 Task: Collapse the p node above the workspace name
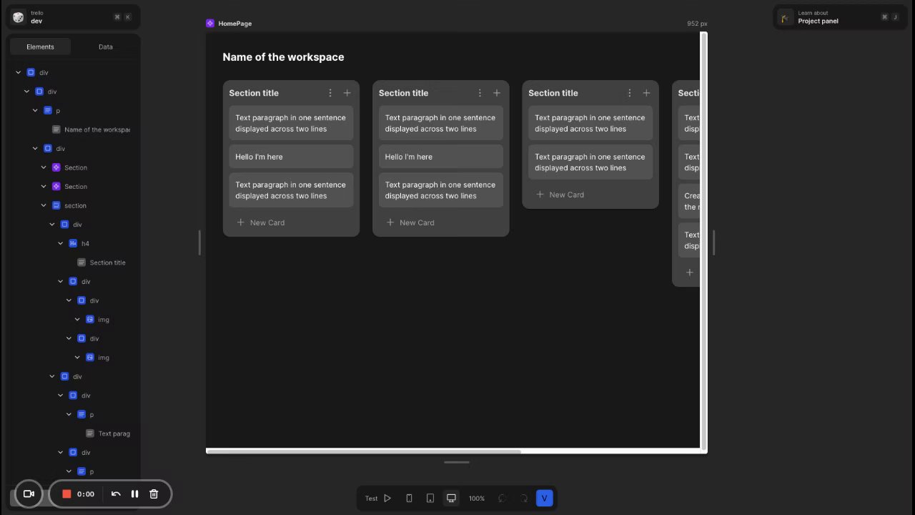(36, 110)
